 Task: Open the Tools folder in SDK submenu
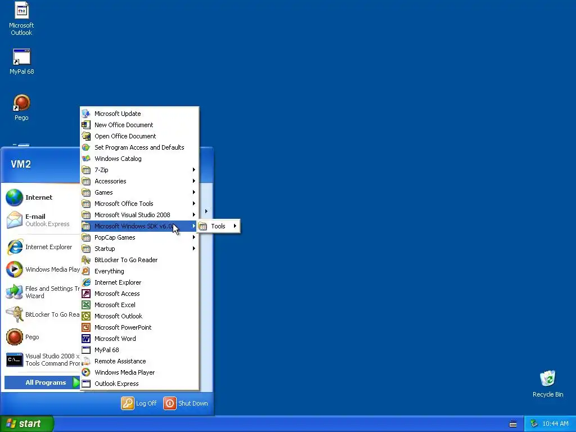219,226
